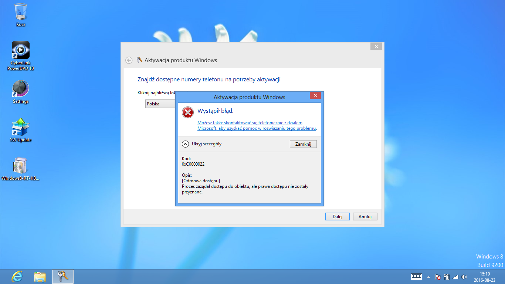Close the error dialog with red X
This screenshot has height=284, width=505.
point(315,96)
